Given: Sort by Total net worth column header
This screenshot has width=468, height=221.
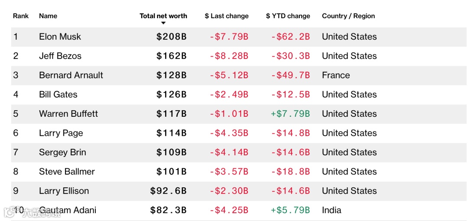Looking at the screenshot, I should [x=163, y=16].
